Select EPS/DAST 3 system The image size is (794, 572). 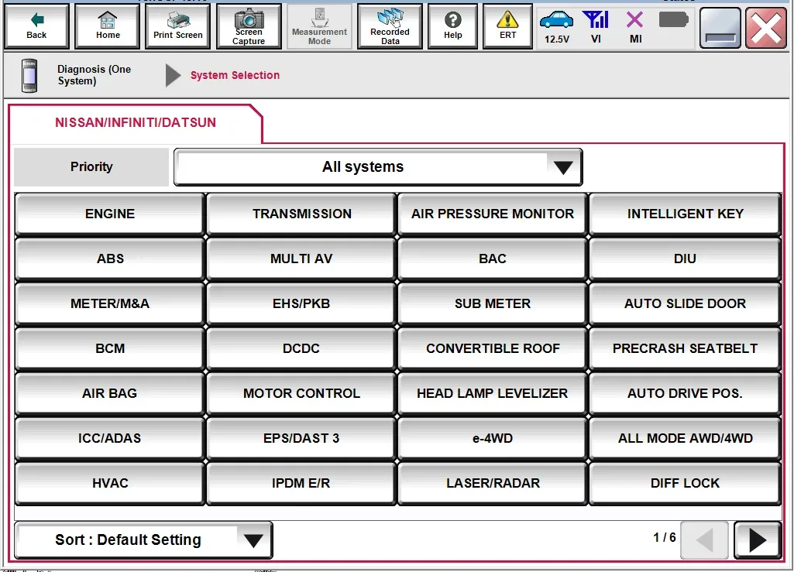point(301,438)
